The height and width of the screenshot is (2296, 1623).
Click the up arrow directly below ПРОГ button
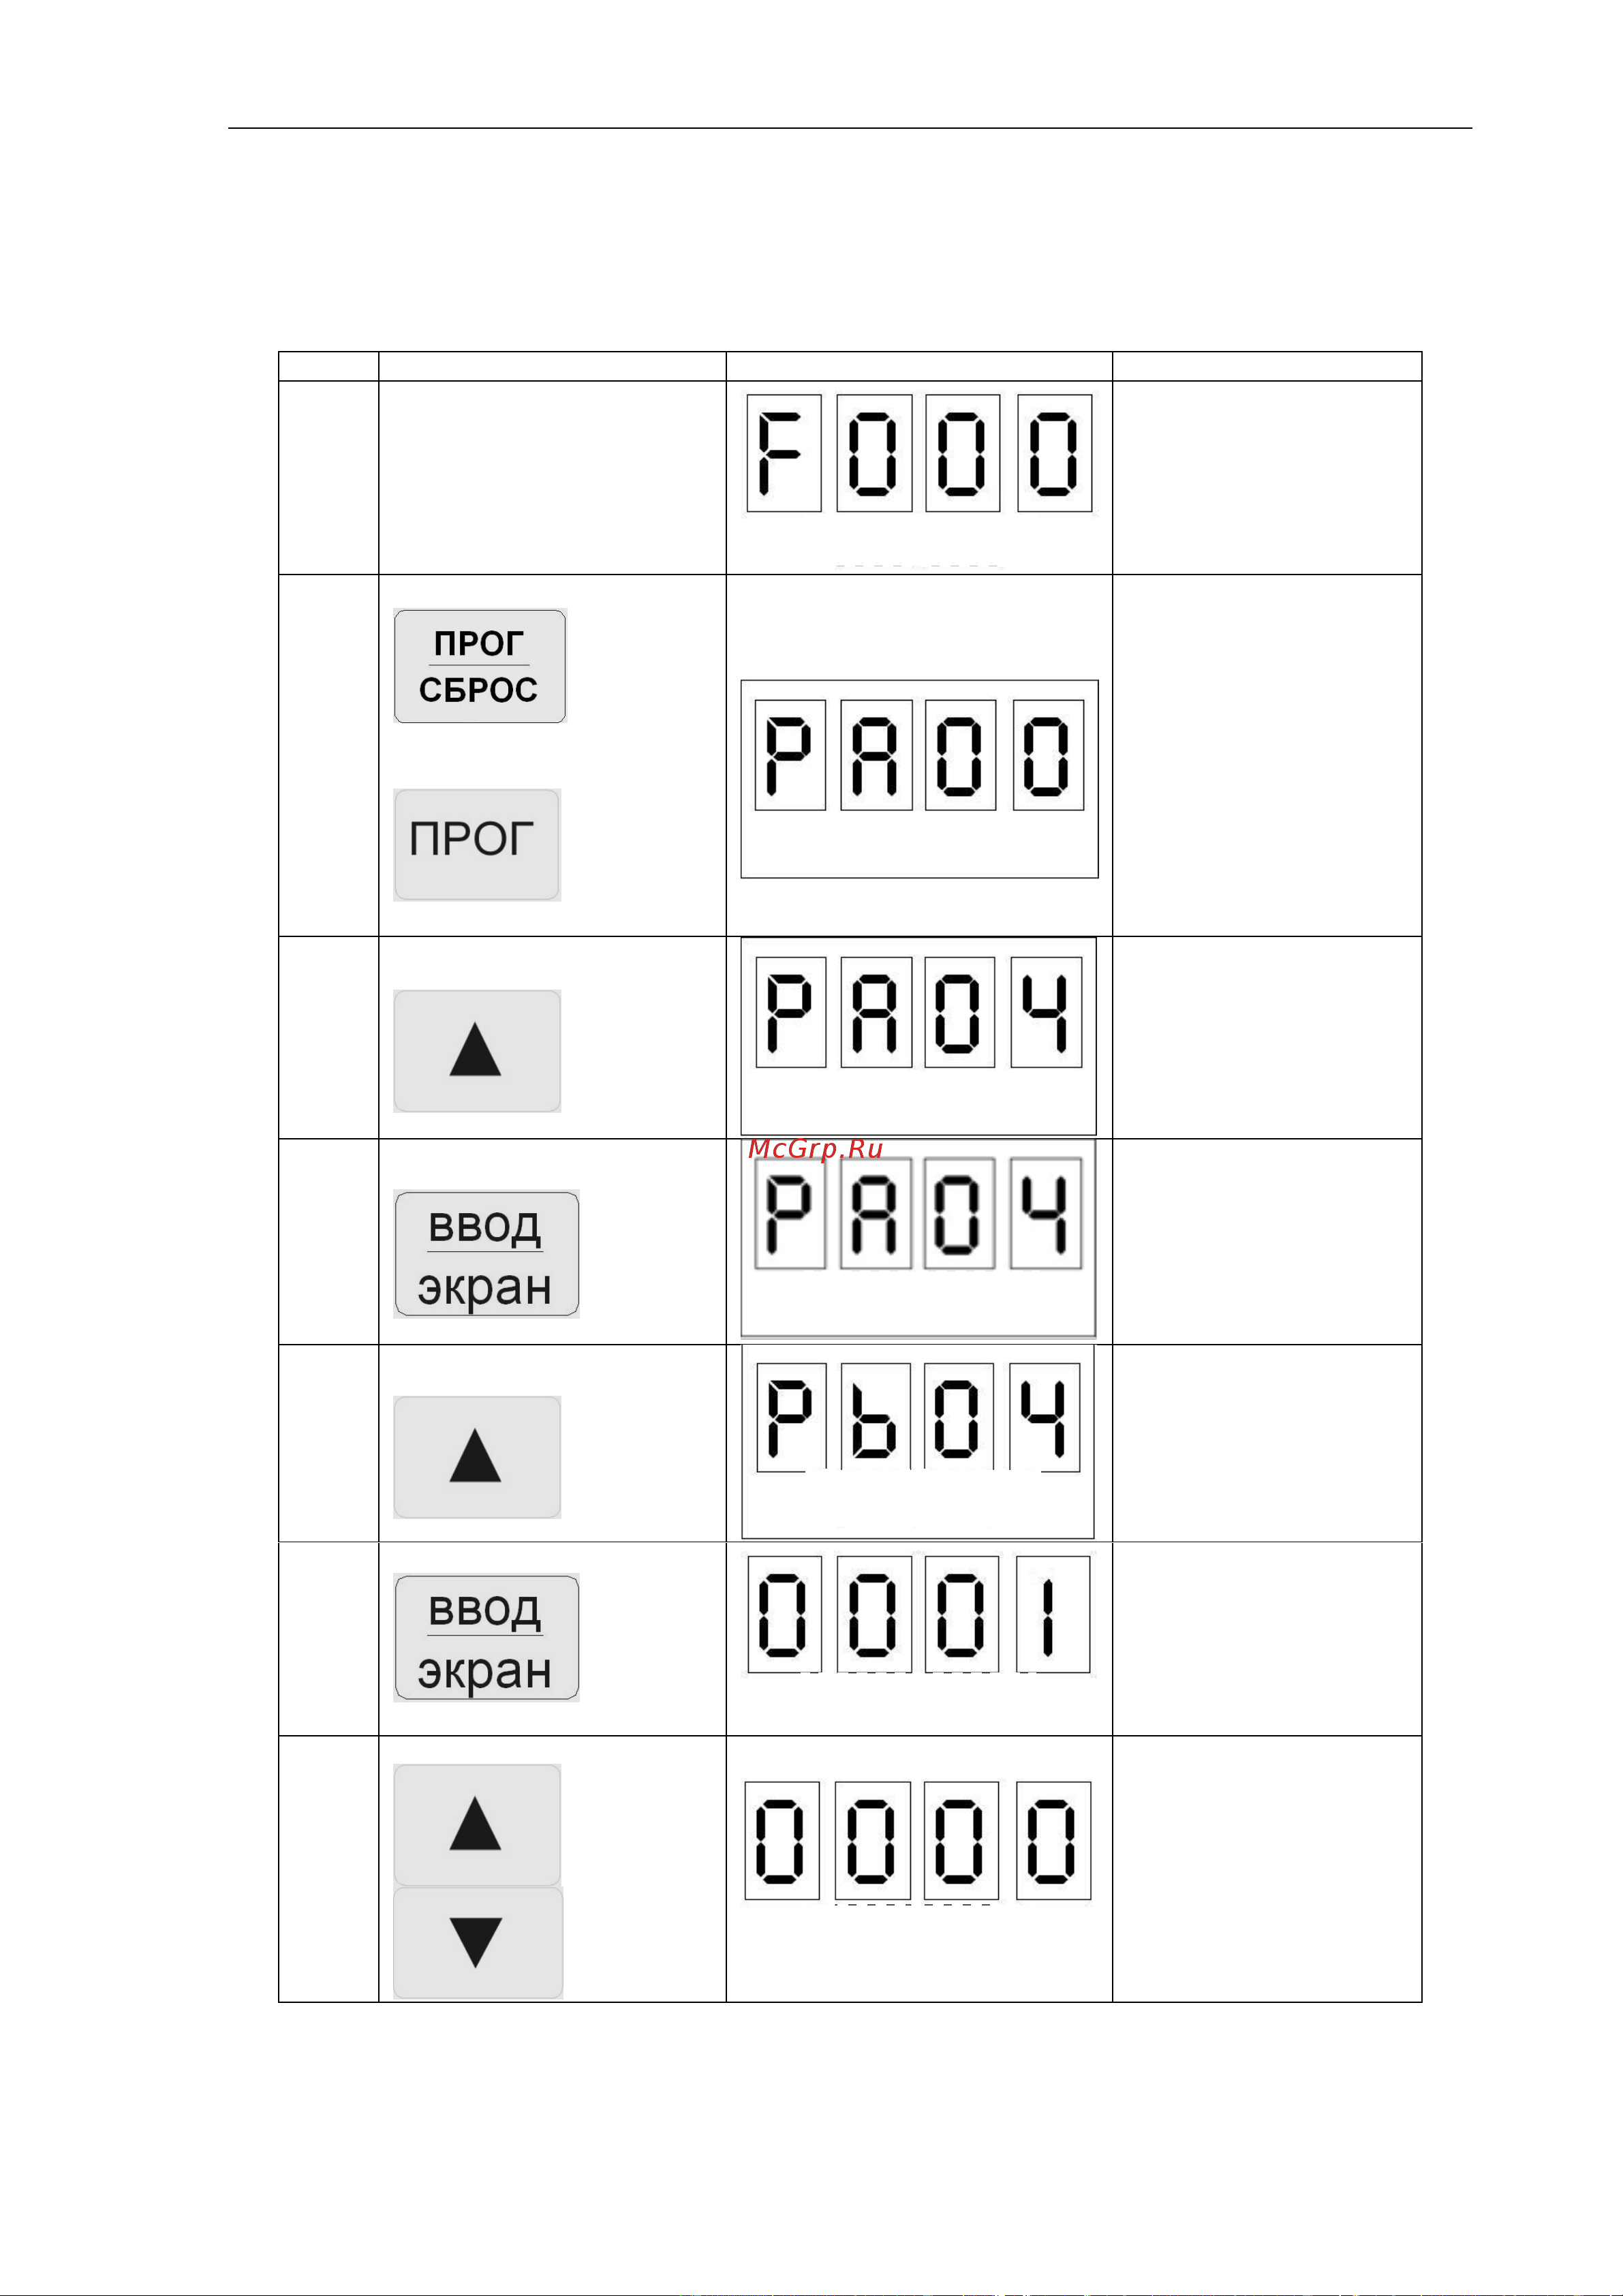477,1051
